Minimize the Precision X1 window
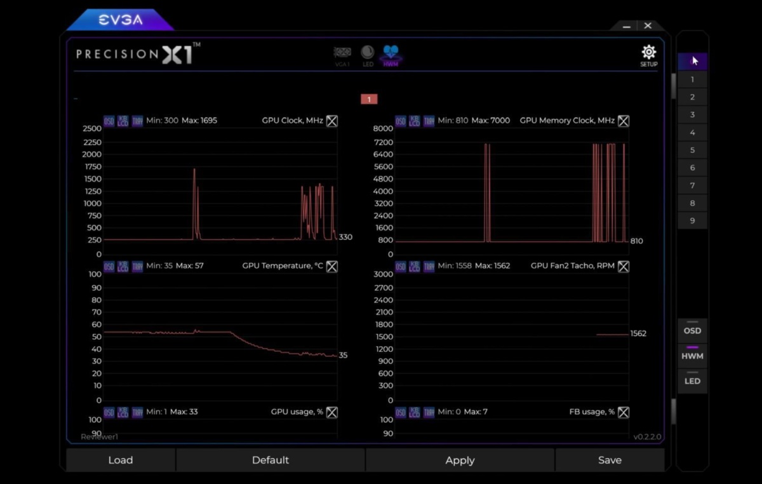The height and width of the screenshot is (484, 762). coord(627,26)
